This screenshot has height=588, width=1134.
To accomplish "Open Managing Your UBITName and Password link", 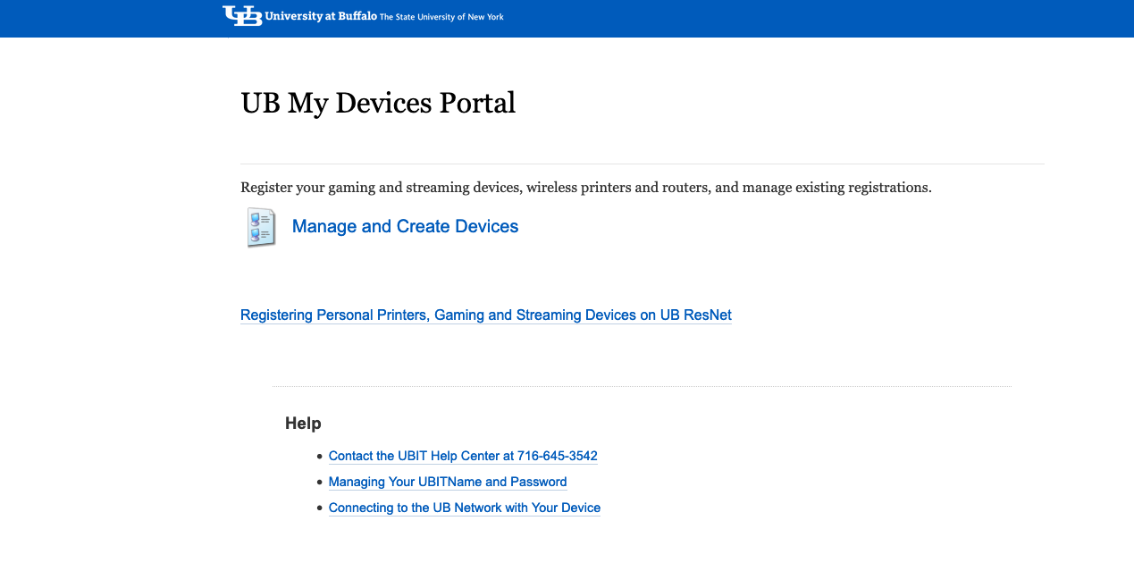I will point(447,482).
